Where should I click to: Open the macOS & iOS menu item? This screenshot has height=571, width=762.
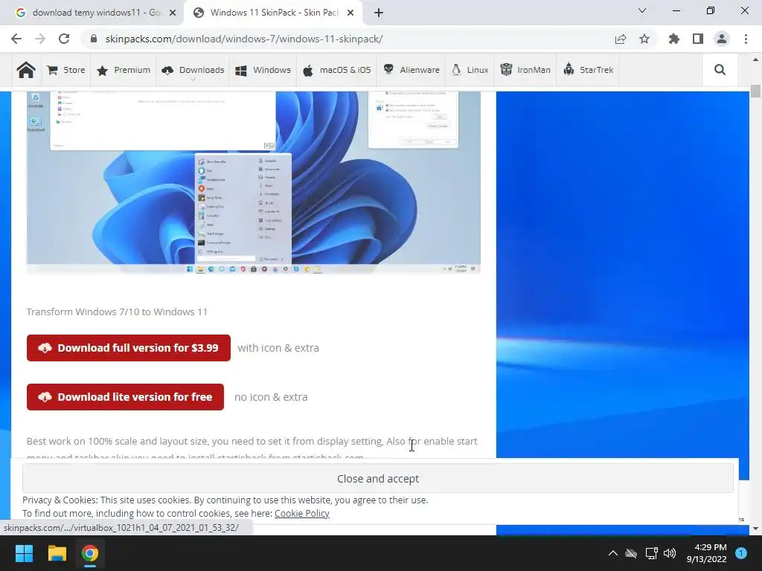coord(336,70)
